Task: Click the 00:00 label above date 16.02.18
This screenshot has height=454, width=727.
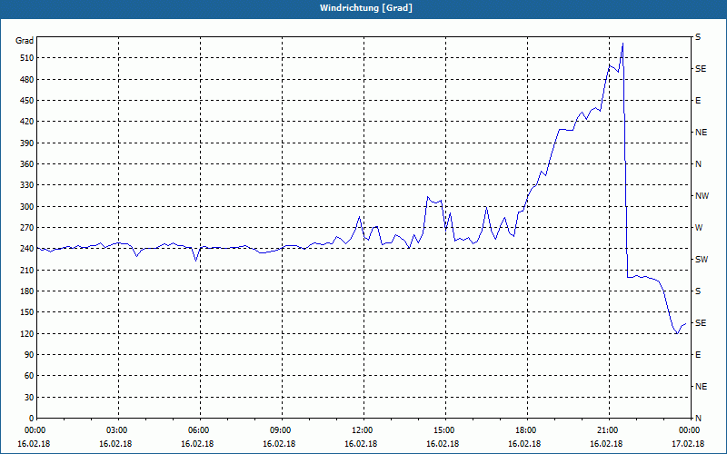Action: (35, 430)
